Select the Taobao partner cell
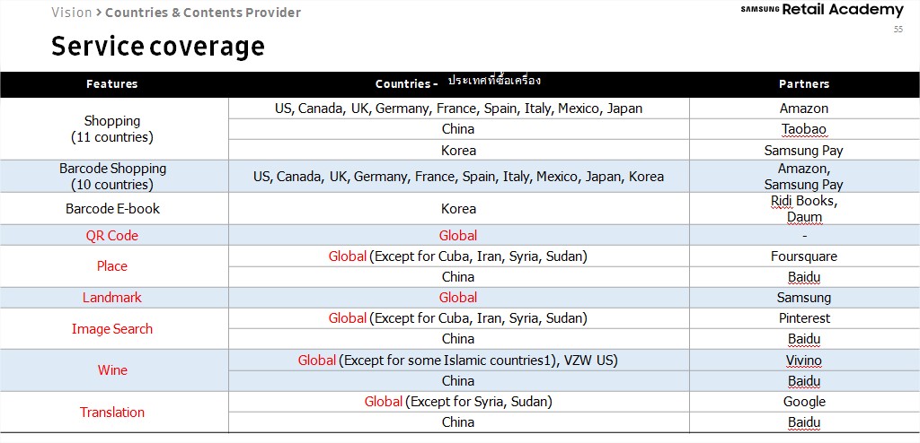 pos(804,129)
